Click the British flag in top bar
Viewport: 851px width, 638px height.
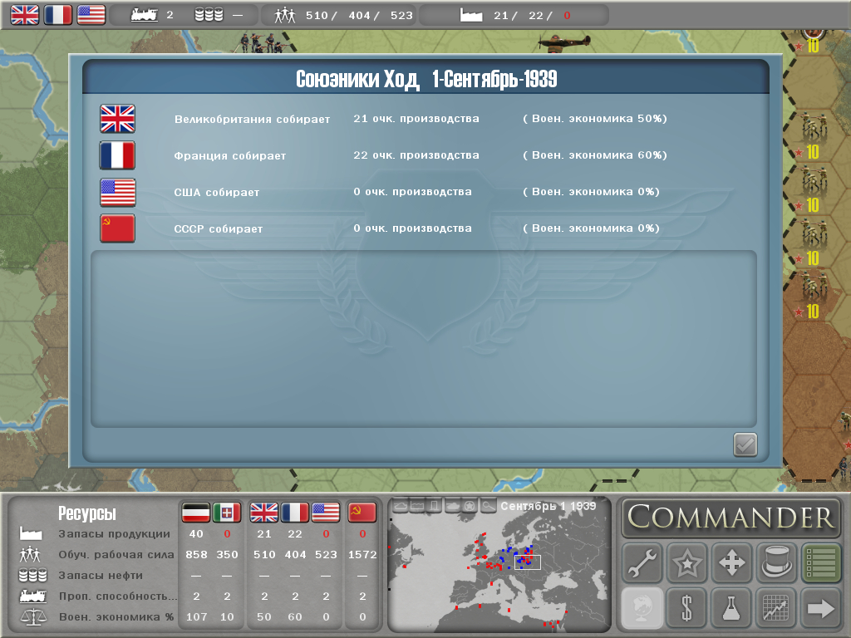[x=24, y=14]
